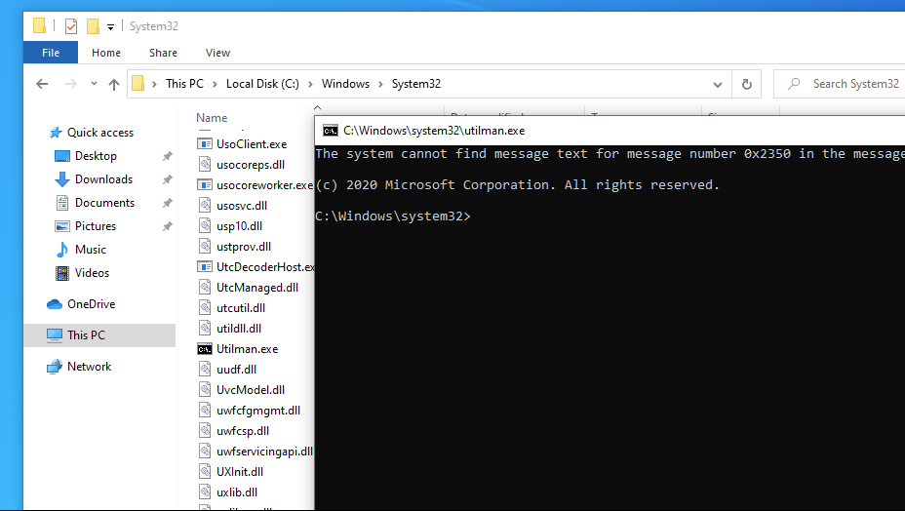905x511 pixels.
Task: Select the utcutil.dll file
Action: 241,308
